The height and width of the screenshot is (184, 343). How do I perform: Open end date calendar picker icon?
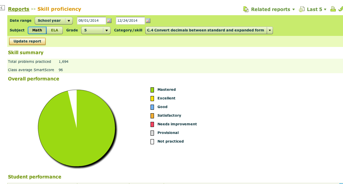tap(148, 21)
